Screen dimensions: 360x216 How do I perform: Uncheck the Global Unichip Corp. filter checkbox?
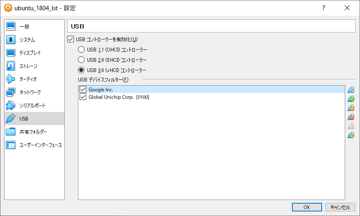(x=83, y=97)
